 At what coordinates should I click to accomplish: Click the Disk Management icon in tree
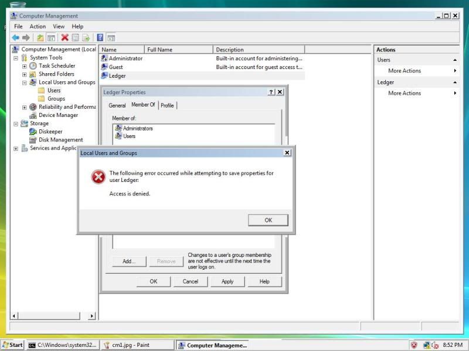point(33,140)
